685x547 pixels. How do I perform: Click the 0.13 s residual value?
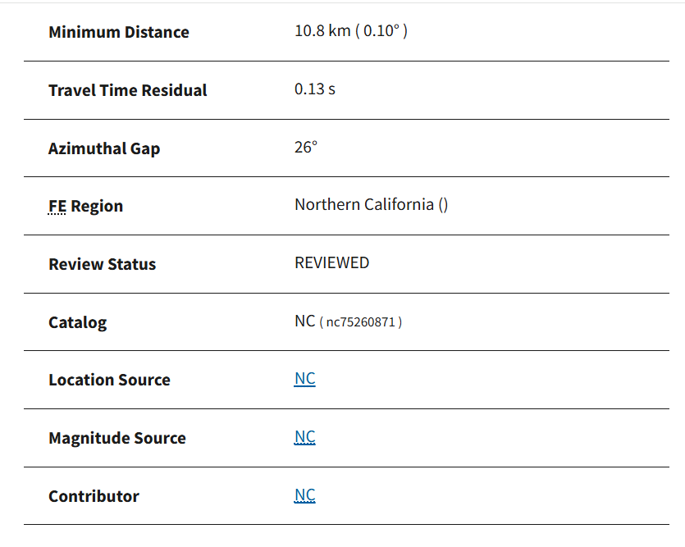[x=314, y=89]
